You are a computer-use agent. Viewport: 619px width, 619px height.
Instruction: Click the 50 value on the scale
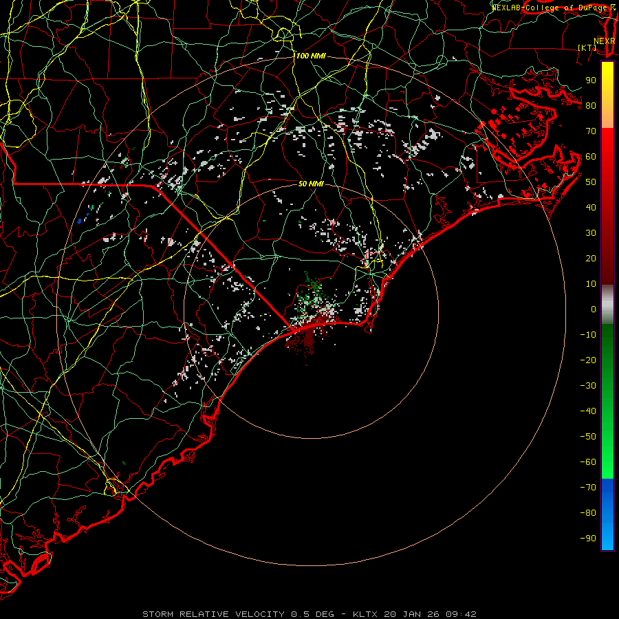click(591, 182)
